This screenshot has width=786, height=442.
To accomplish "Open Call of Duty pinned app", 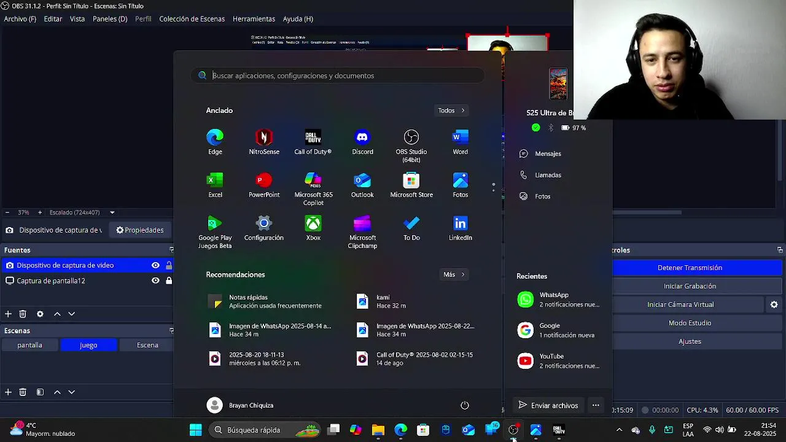I will coord(313,142).
